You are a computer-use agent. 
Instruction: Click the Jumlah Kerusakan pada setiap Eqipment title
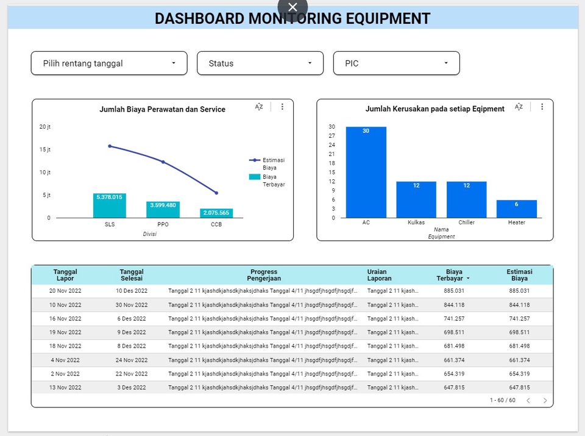click(434, 109)
